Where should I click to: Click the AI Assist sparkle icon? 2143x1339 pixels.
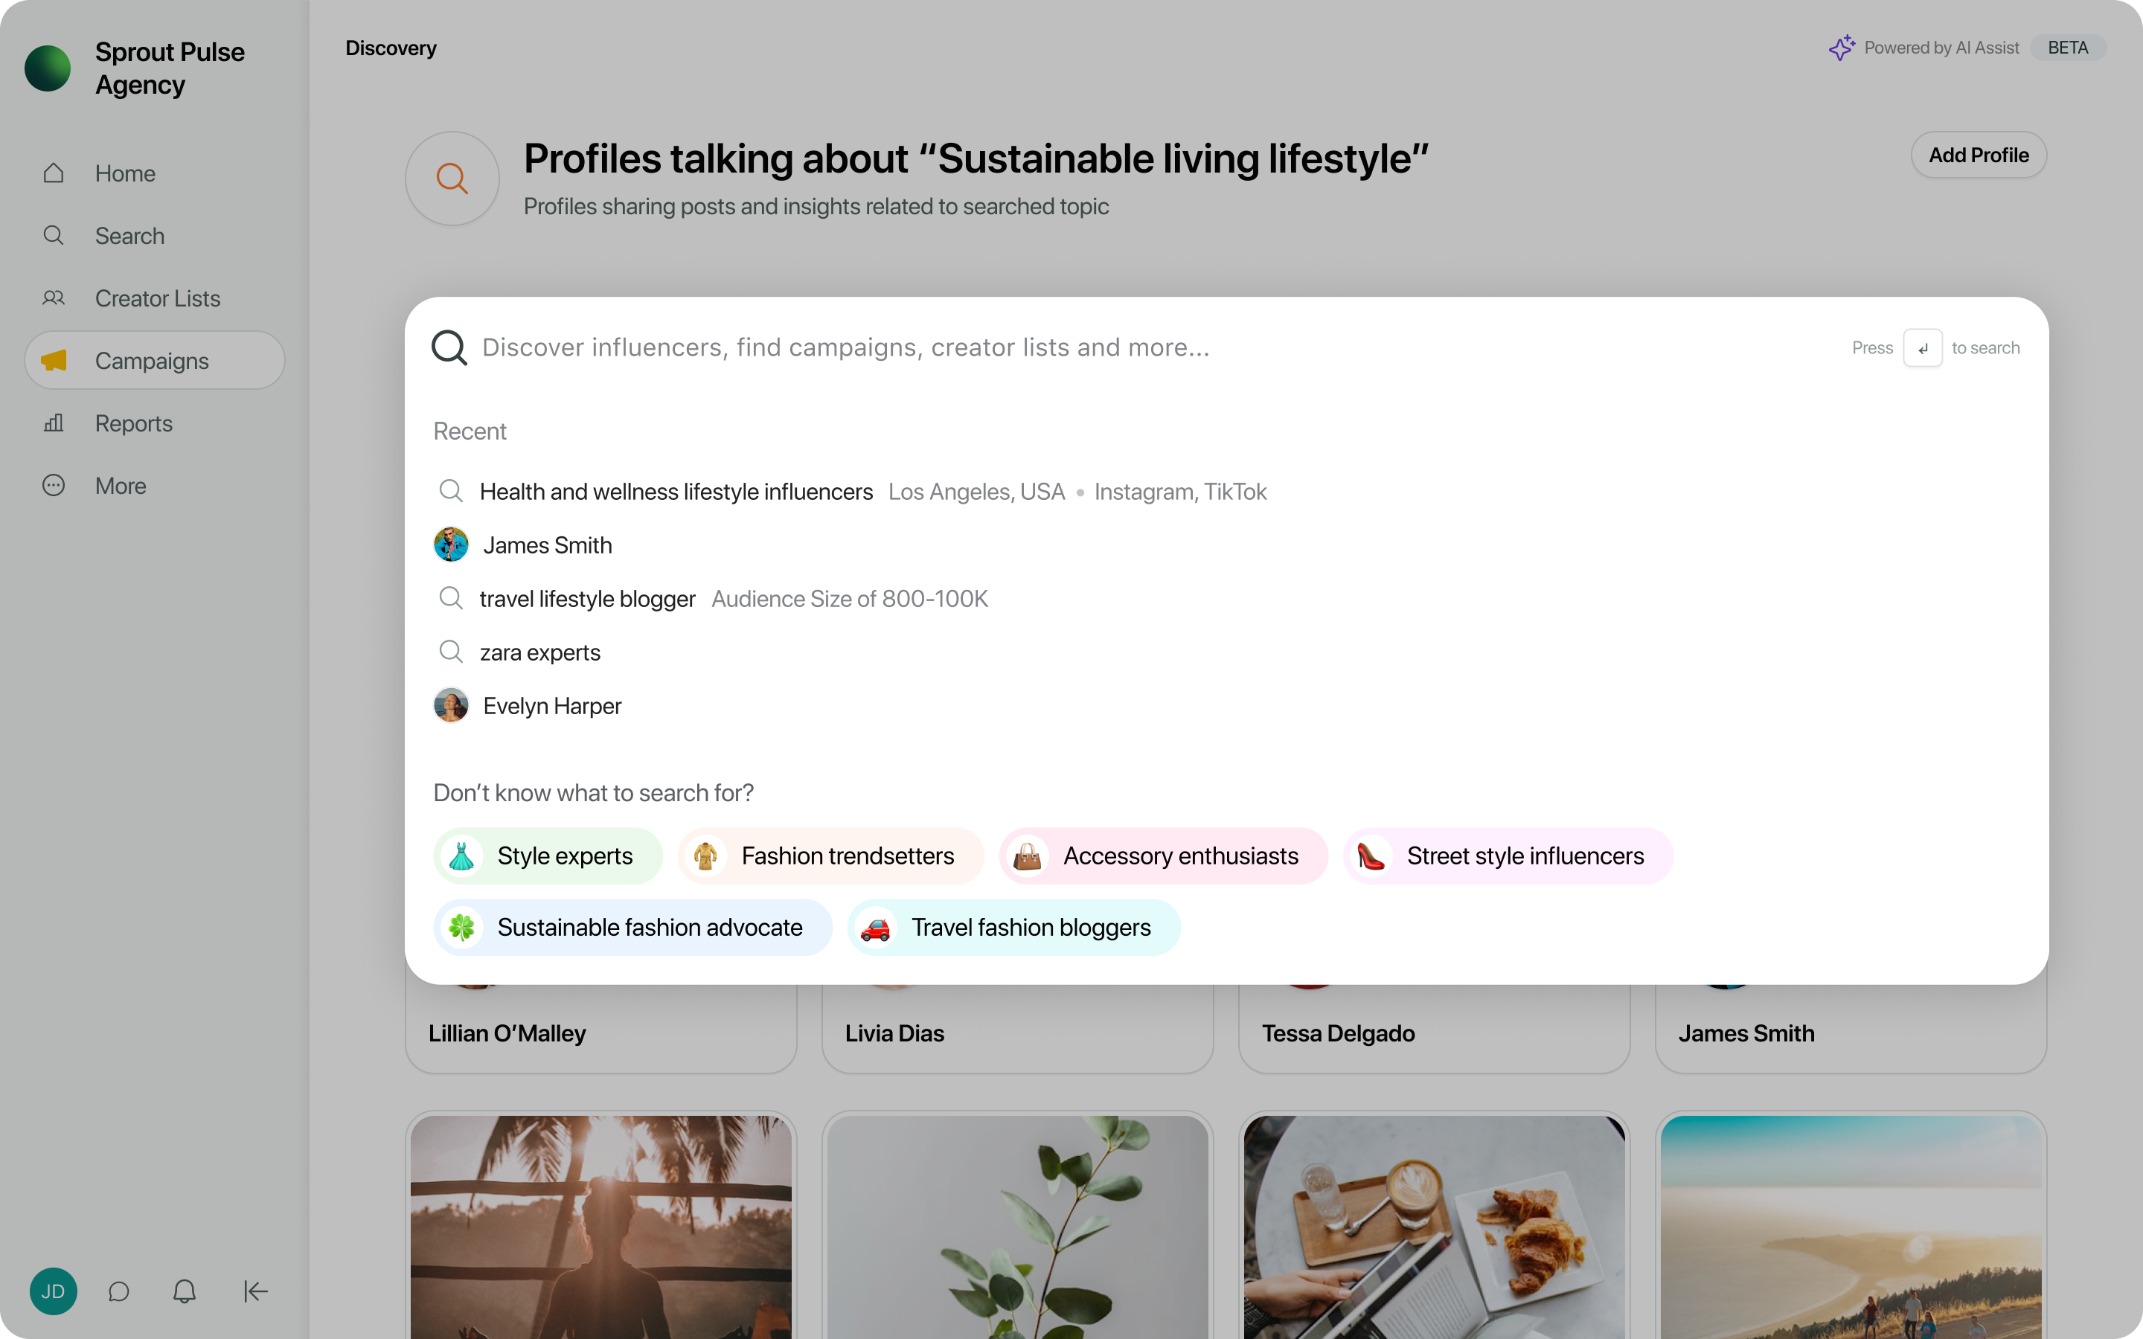[1842, 48]
